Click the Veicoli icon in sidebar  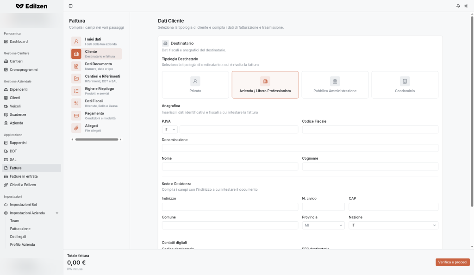coord(6,106)
